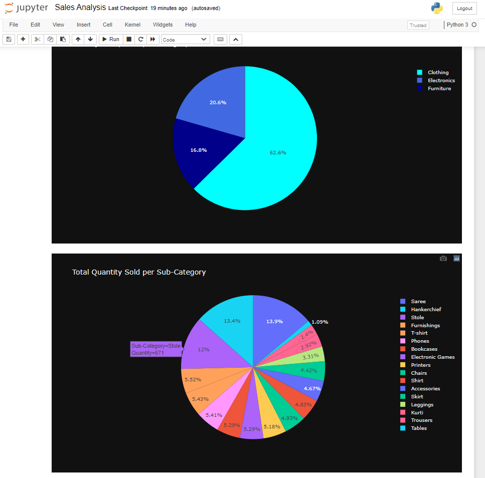The image size is (485, 478).
Task: Cut selected cells with scissors icon
Action: pyautogui.click(x=38, y=39)
